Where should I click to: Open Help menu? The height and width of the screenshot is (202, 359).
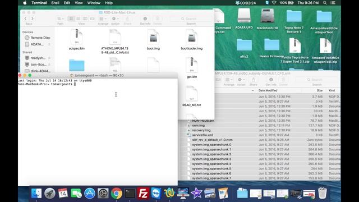pos(109,3)
